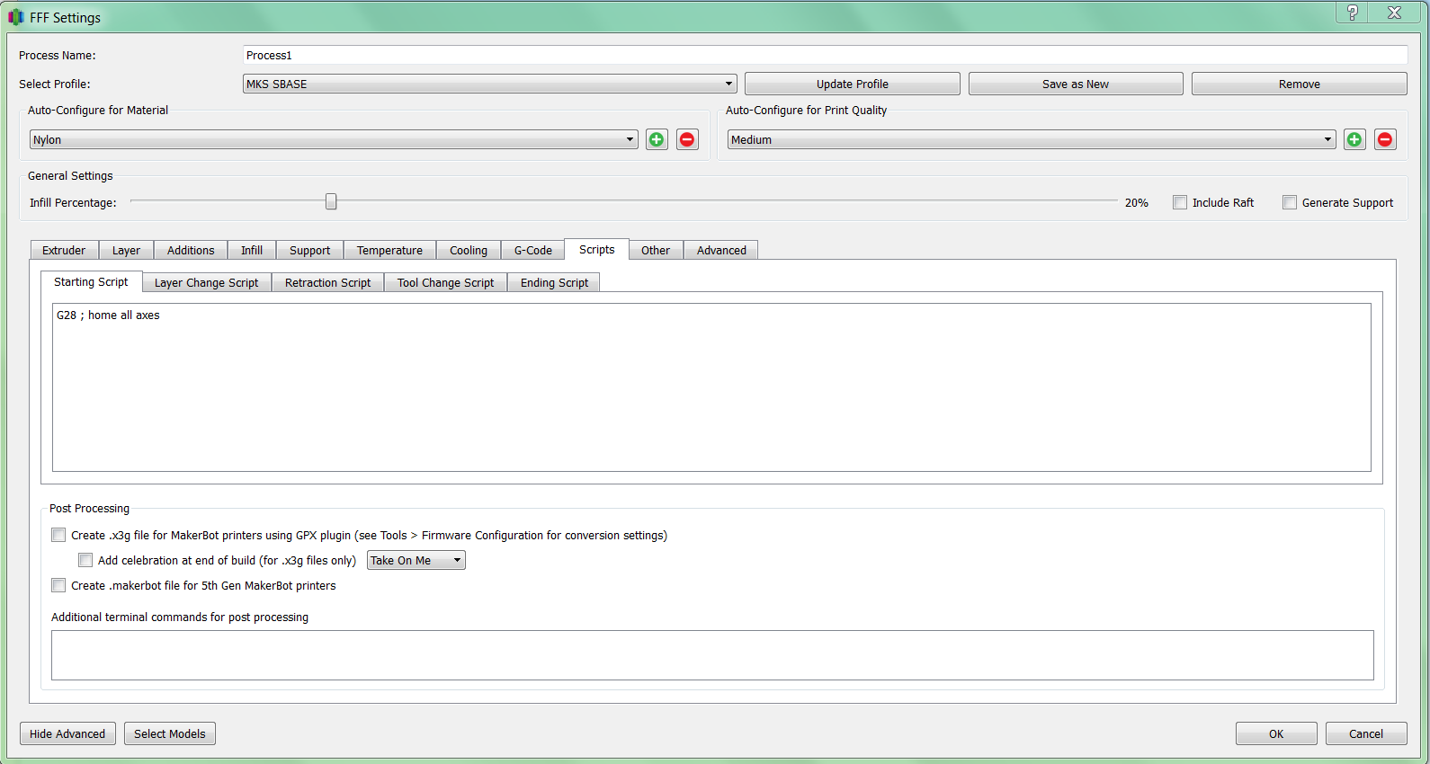The height and width of the screenshot is (764, 1430).
Task: Switch to the Tool Change Script sub-tab
Action: click(446, 282)
